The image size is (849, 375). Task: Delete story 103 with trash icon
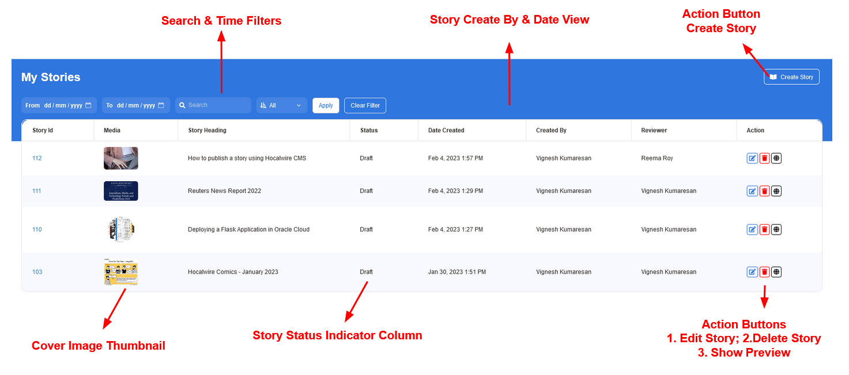(x=764, y=272)
